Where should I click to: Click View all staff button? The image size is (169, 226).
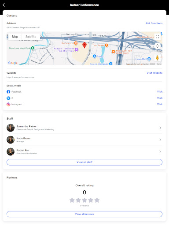tap(84, 162)
